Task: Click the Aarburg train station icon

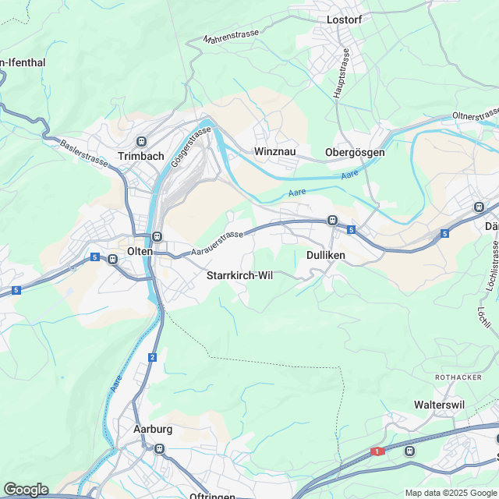Action: [x=159, y=449]
